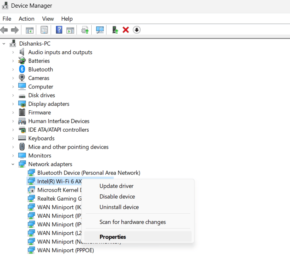
Task: Click Show/Hide Console Tree toolbar icon
Action: click(29, 30)
